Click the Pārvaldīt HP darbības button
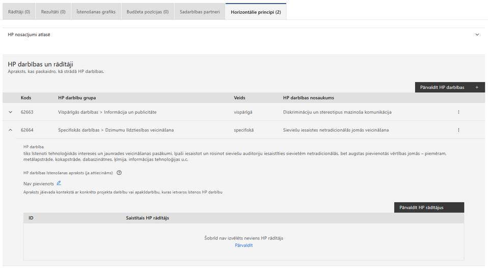The width and height of the screenshot is (488, 268). 449,87
